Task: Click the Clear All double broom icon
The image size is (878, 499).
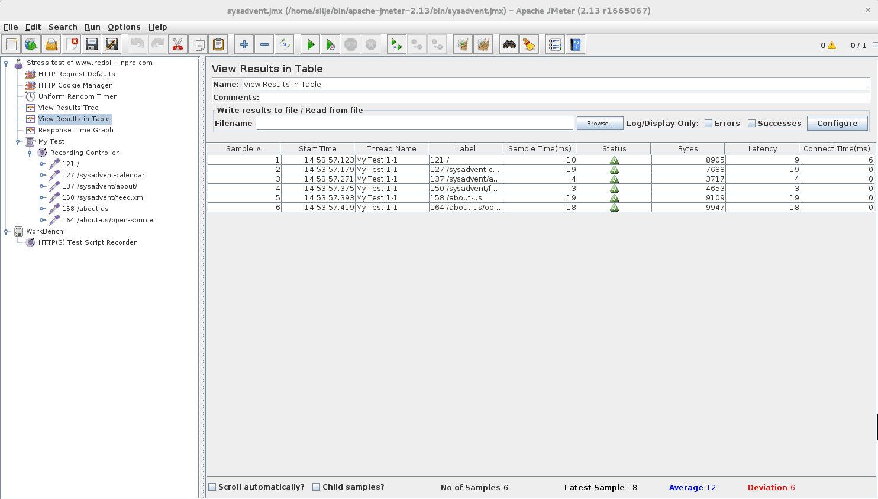Action: pos(483,44)
